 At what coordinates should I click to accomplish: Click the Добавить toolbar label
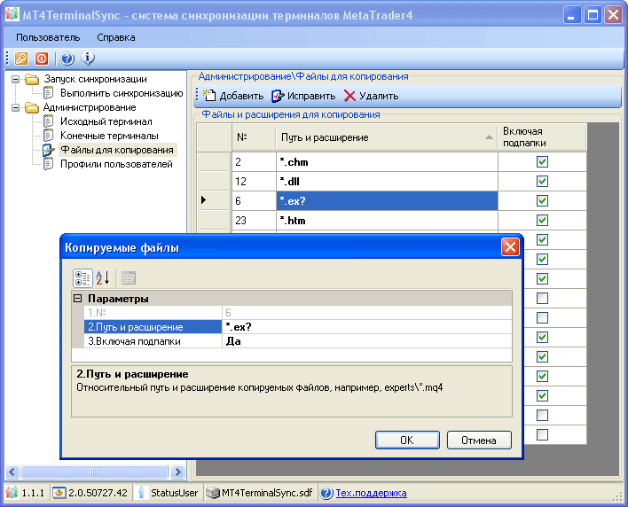click(241, 96)
